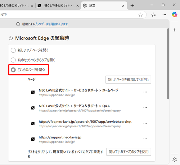The width and height of the screenshot is (180, 165).
Task: Close the second NEC LAVIE公式サイト tab
Action: click(x=78, y=6)
